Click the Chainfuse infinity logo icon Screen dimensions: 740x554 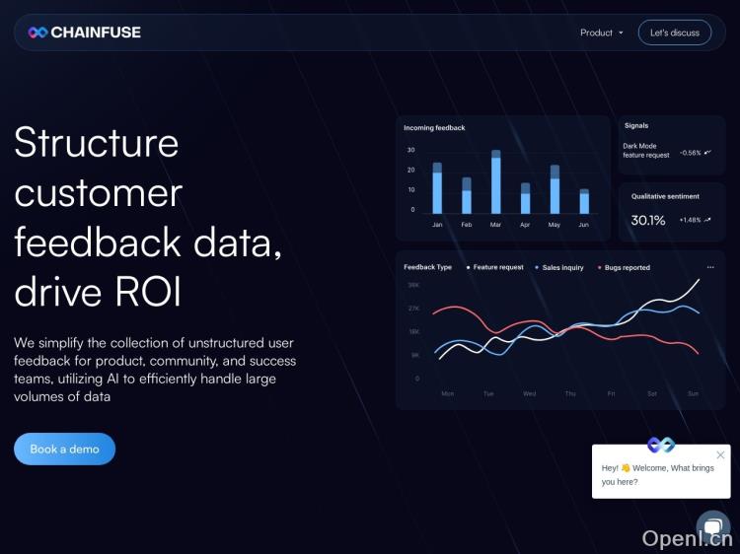37,33
